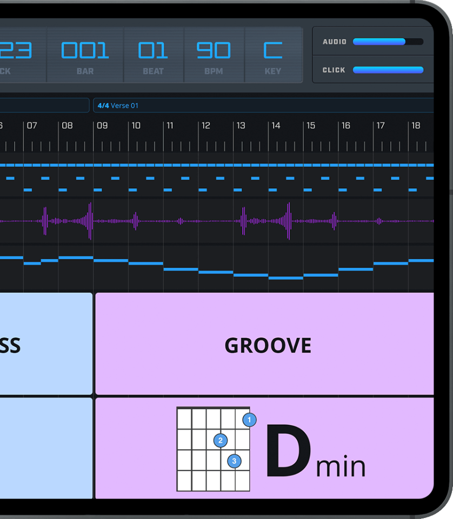
Task: Tap the light blue pad below timeline
Action: pos(46,344)
